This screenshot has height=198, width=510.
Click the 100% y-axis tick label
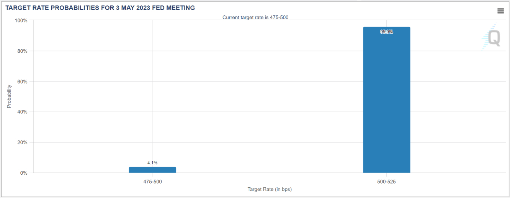point(21,20)
